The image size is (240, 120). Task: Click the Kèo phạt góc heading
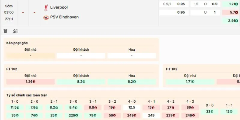click(x=17, y=43)
